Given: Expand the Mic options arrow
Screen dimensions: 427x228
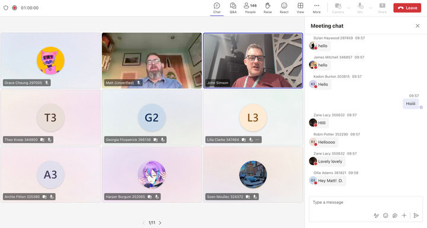Looking at the screenshot, I should (x=370, y=8).
